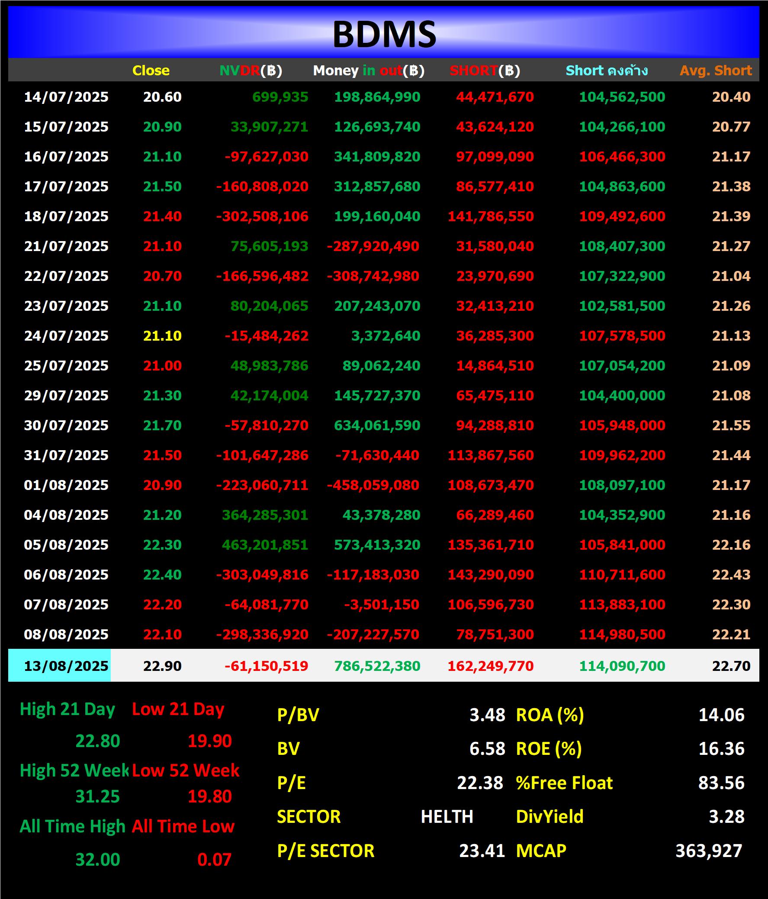The width and height of the screenshot is (768, 899).
Task: Select date cell 29/07/2025
Action: (66, 396)
